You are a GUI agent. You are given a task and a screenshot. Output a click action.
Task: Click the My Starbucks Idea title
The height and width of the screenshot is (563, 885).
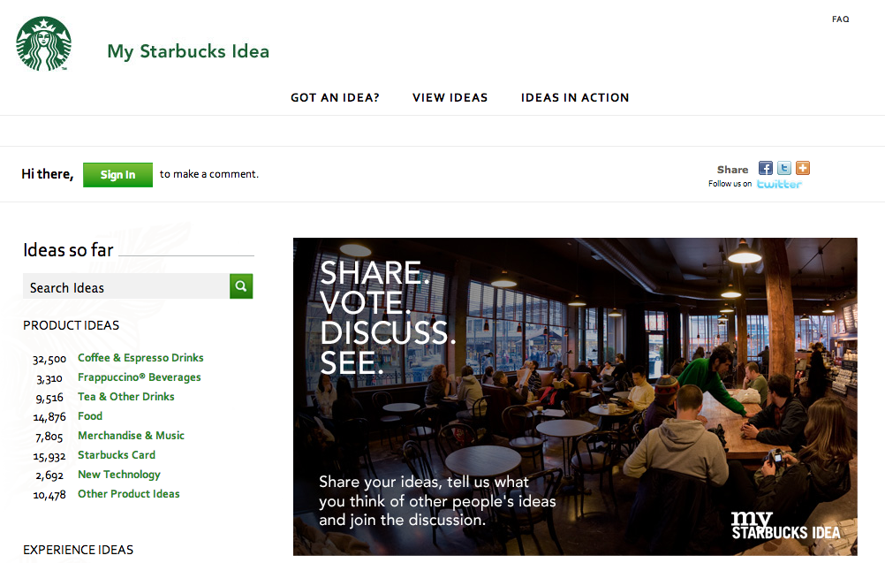pos(188,51)
